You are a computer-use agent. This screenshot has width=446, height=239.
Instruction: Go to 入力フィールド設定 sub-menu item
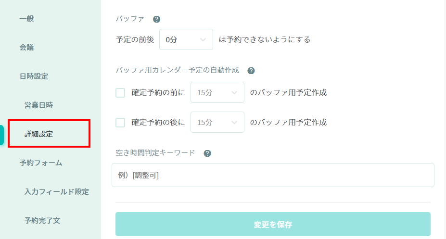click(56, 191)
